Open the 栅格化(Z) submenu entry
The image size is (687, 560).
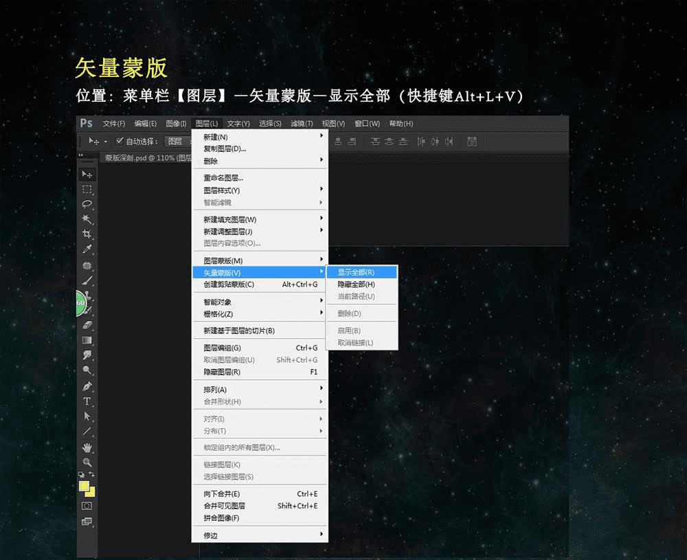[260, 314]
